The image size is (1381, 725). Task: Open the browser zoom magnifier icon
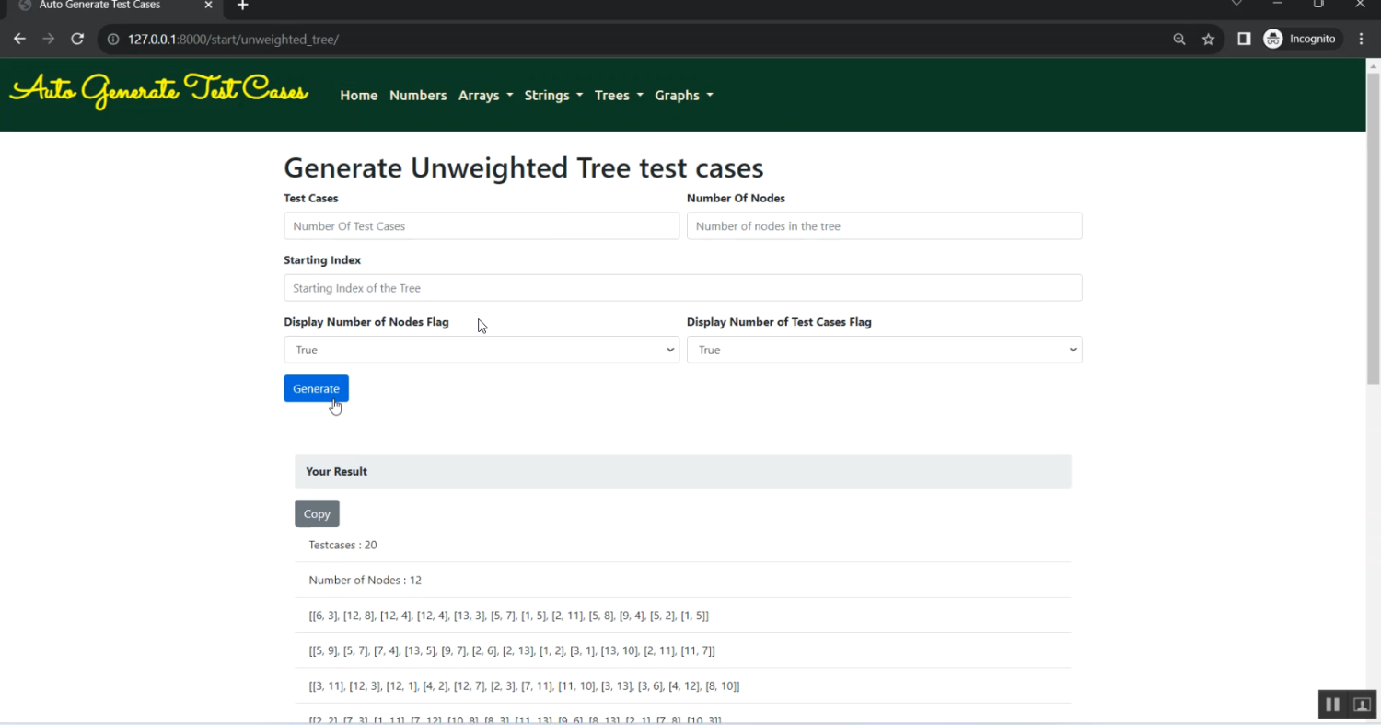pyautogui.click(x=1178, y=40)
